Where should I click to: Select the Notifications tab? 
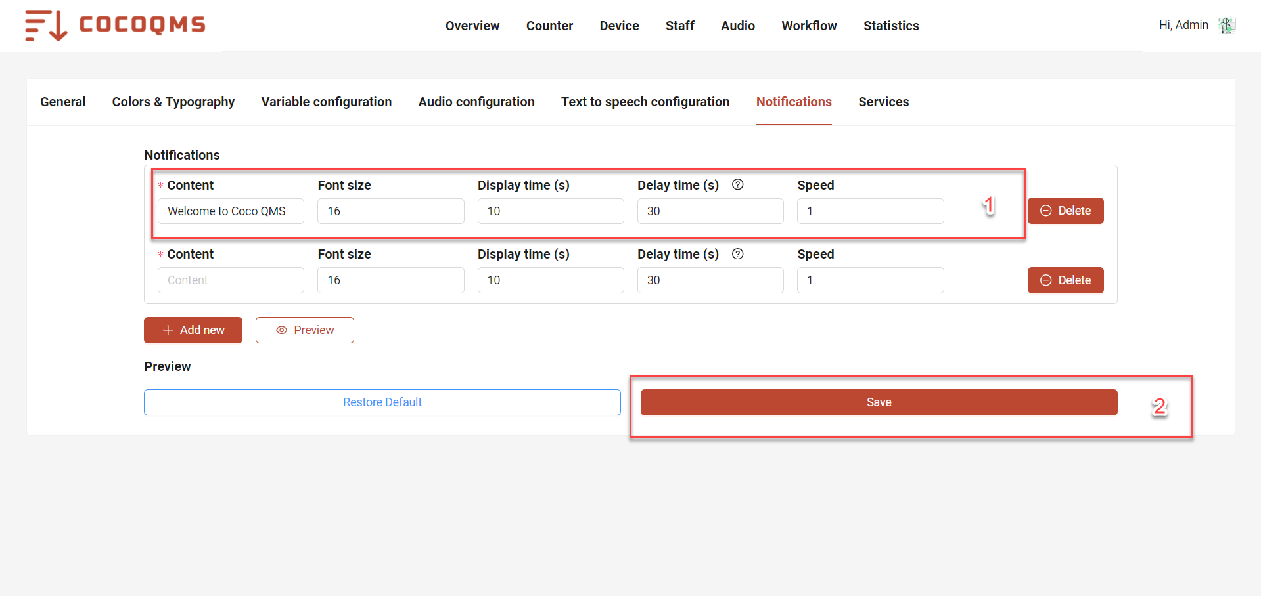tap(794, 102)
